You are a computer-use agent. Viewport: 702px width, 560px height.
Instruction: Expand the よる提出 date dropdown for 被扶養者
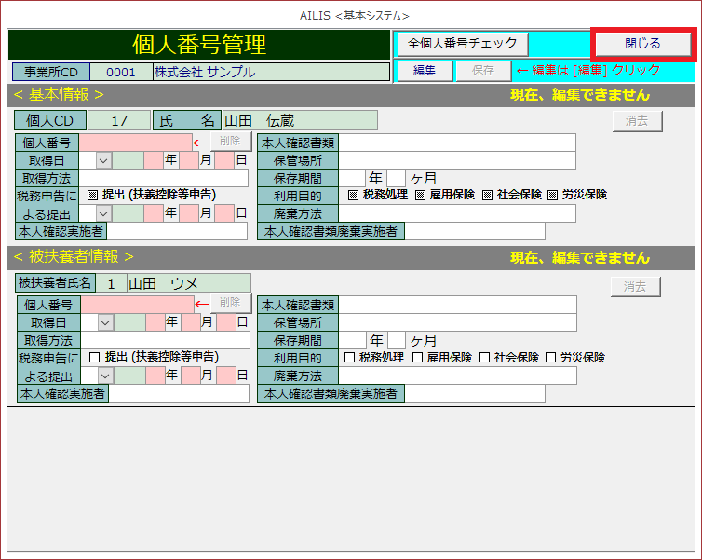105,376
